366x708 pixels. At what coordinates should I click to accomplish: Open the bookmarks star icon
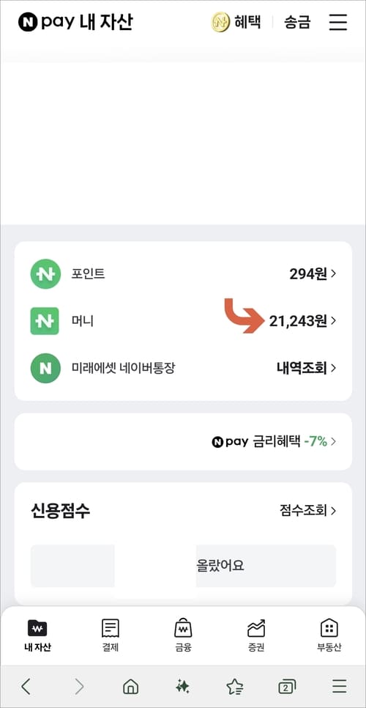[x=234, y=687]
